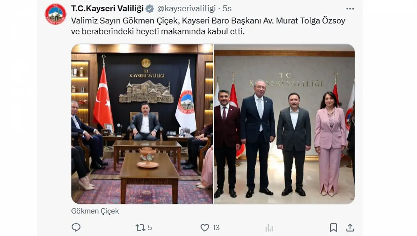
Task: Open the right photo of the four people standing
Action: [x=284, y=124]
